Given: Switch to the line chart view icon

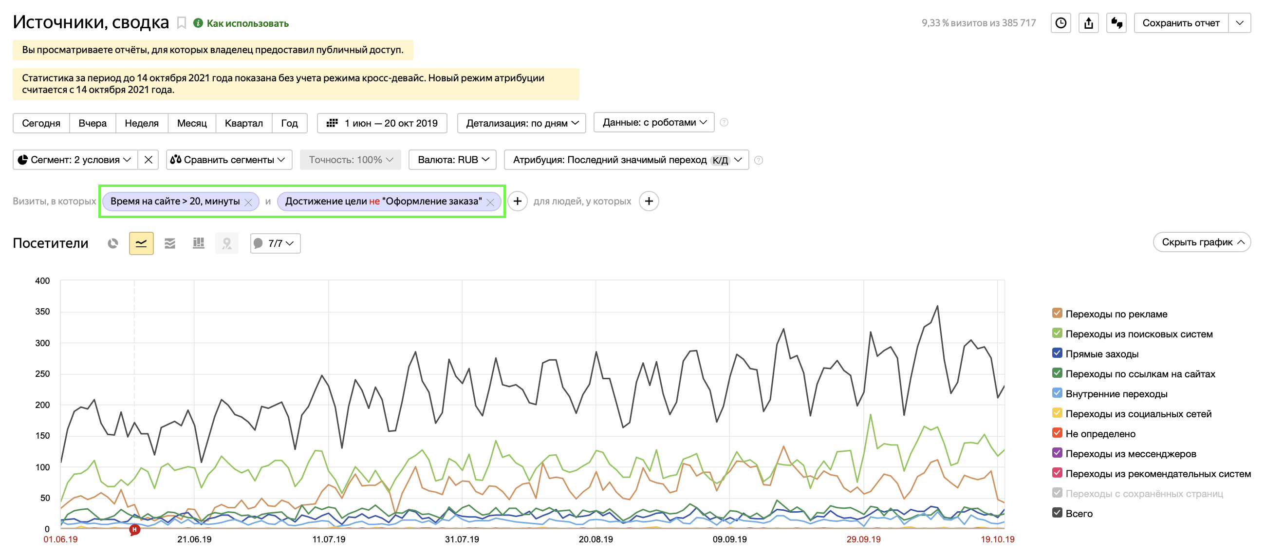Looking at the screenshot, I should point(141,243).
